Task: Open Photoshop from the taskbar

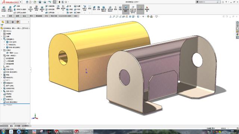Action: pos(27,132)
